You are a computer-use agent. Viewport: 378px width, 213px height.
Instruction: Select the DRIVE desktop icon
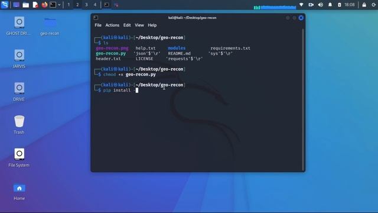19,92
